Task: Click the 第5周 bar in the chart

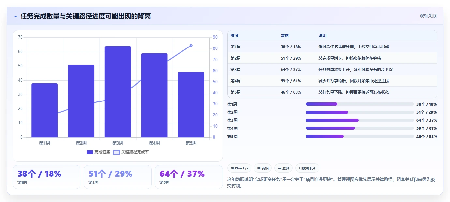Action: click(x=191, y=104)
